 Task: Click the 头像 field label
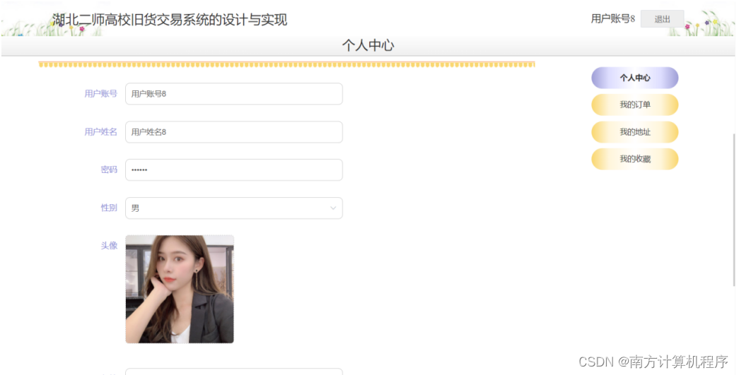pos(109,246)
